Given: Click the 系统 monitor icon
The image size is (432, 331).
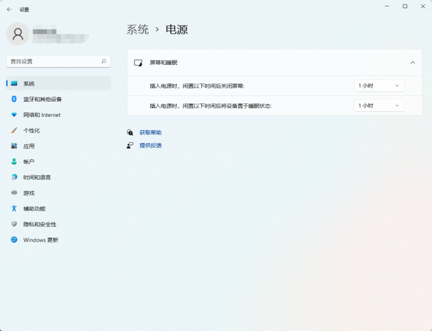Looking at the screenshot, I should click(x=14, y=83).
